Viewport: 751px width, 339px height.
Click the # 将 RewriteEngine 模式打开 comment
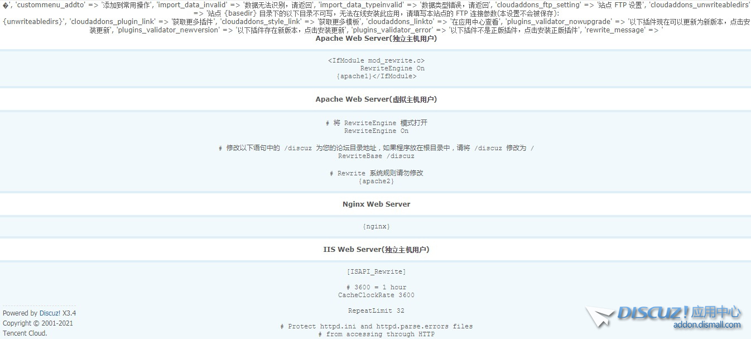point(376,123)
